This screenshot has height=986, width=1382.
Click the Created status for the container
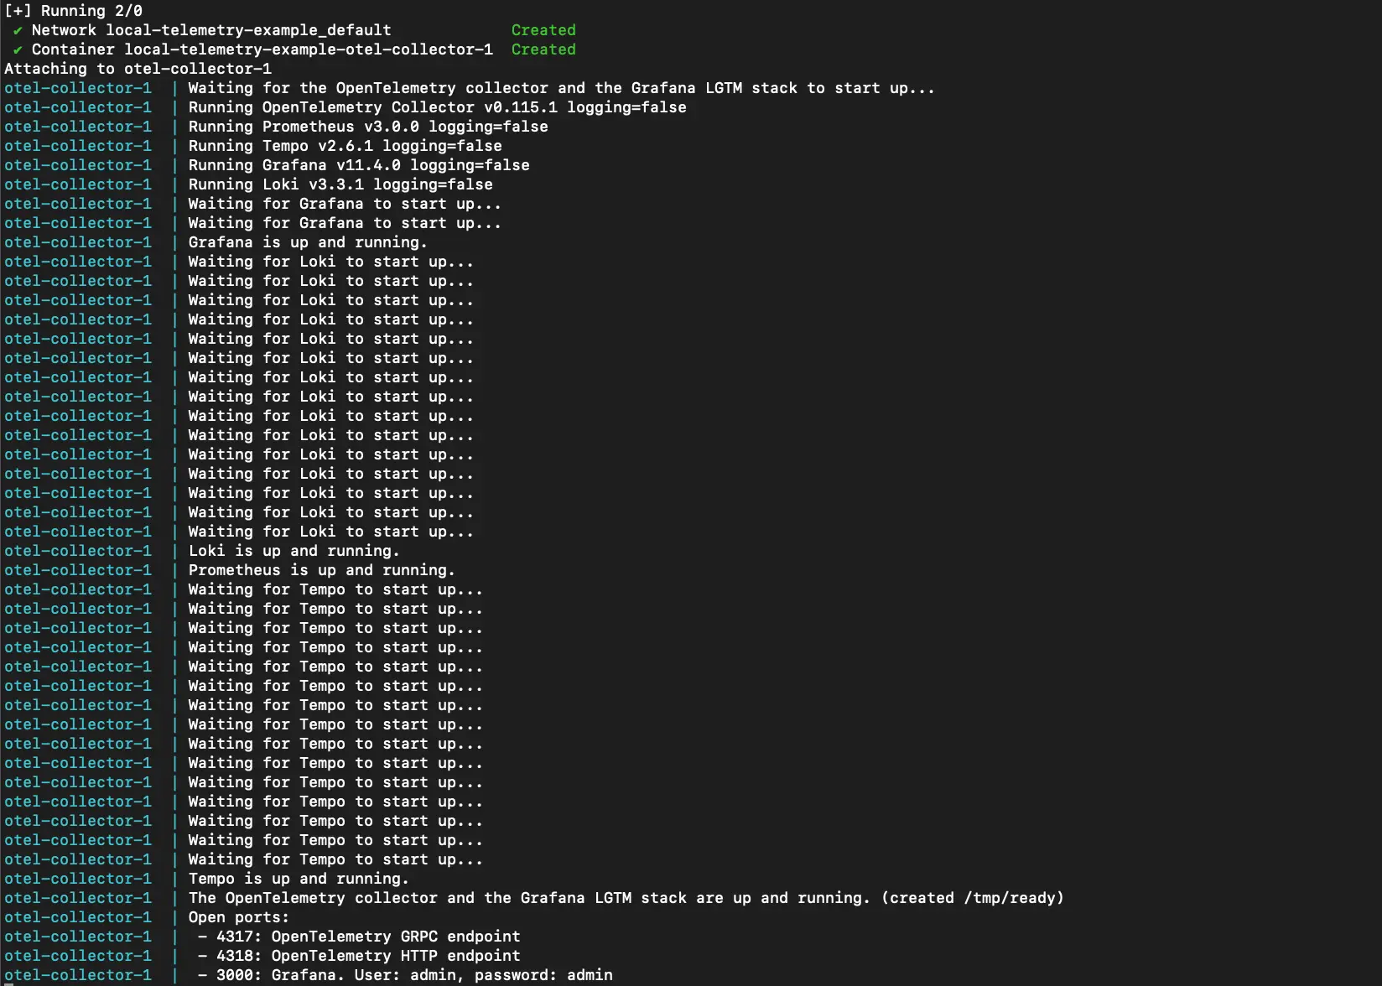pyautogui.click(x=543, y=49)
